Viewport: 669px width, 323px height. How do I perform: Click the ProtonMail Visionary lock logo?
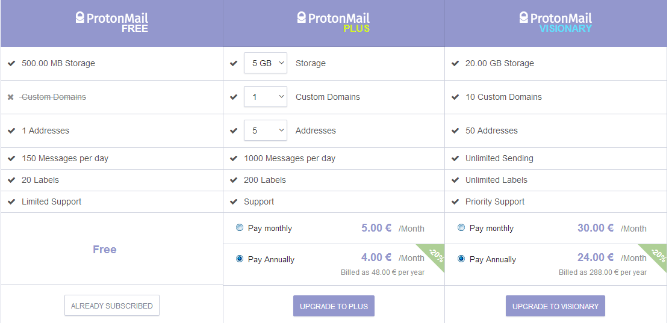[x=524, y=17]
